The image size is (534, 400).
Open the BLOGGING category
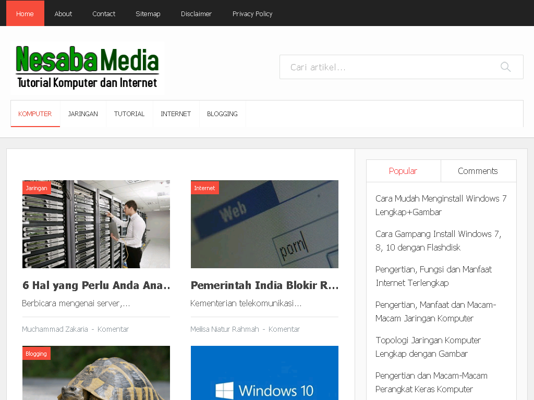click(222, 114)
